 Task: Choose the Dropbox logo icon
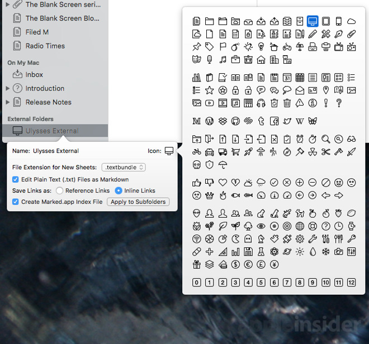click(x=223, y=121)
